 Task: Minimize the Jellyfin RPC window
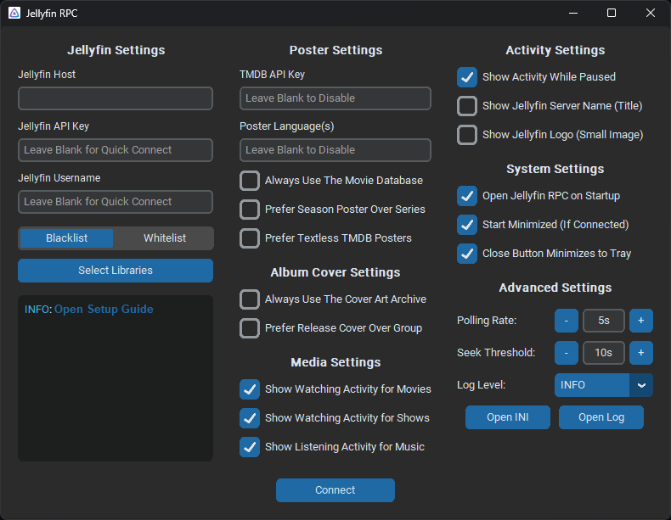click(573, 14)
